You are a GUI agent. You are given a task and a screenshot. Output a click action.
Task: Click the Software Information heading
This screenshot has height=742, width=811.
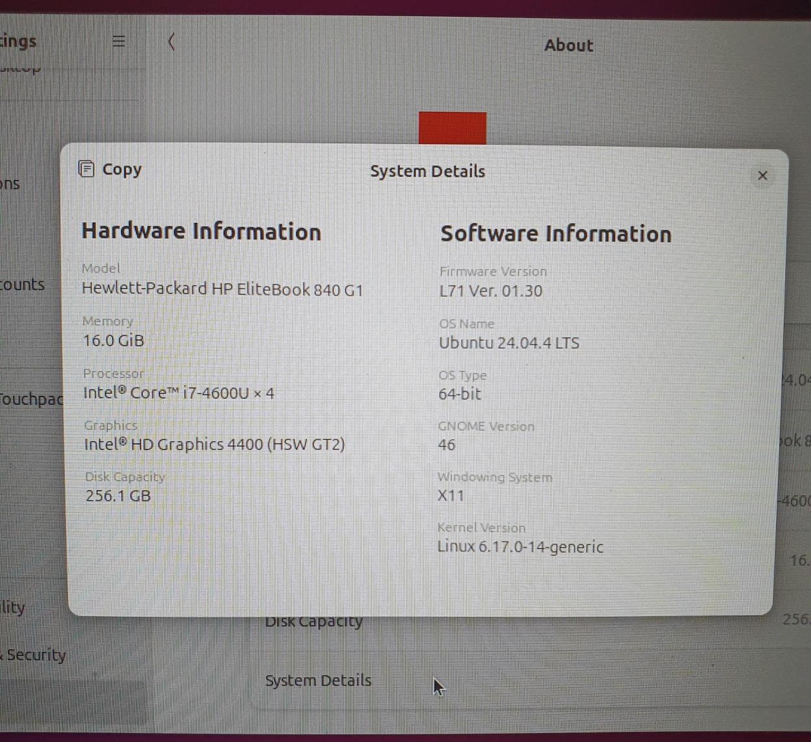[x=556, y=234]
